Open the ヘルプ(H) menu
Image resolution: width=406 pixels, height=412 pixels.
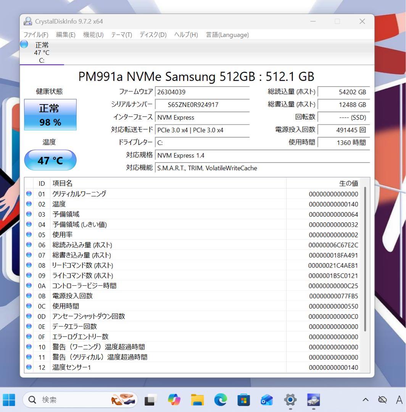[185, 35]
